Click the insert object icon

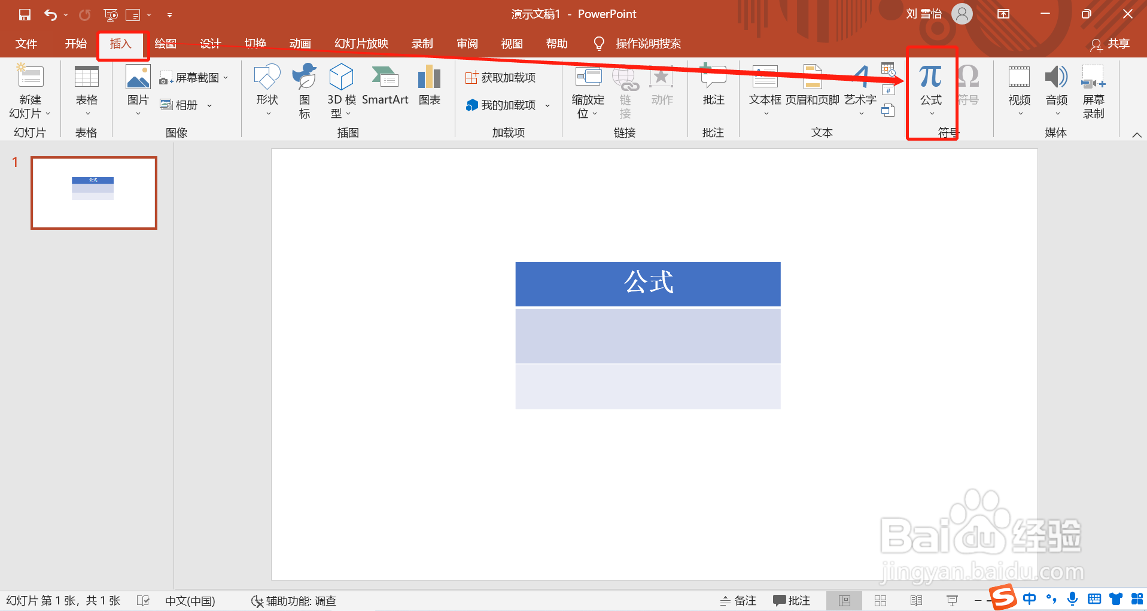(888, 110)
